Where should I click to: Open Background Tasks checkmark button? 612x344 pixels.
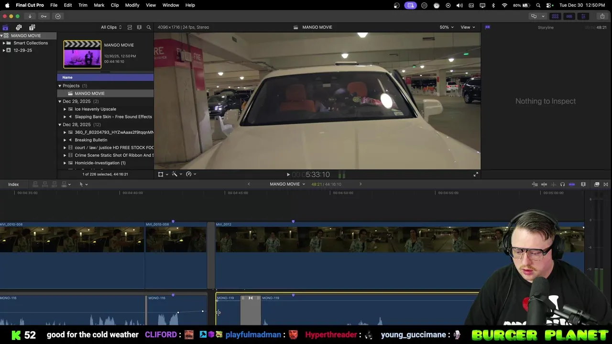pos(58,16)
